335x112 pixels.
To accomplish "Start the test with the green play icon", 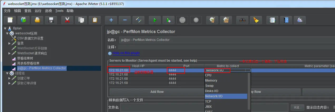I will [155, 20].
